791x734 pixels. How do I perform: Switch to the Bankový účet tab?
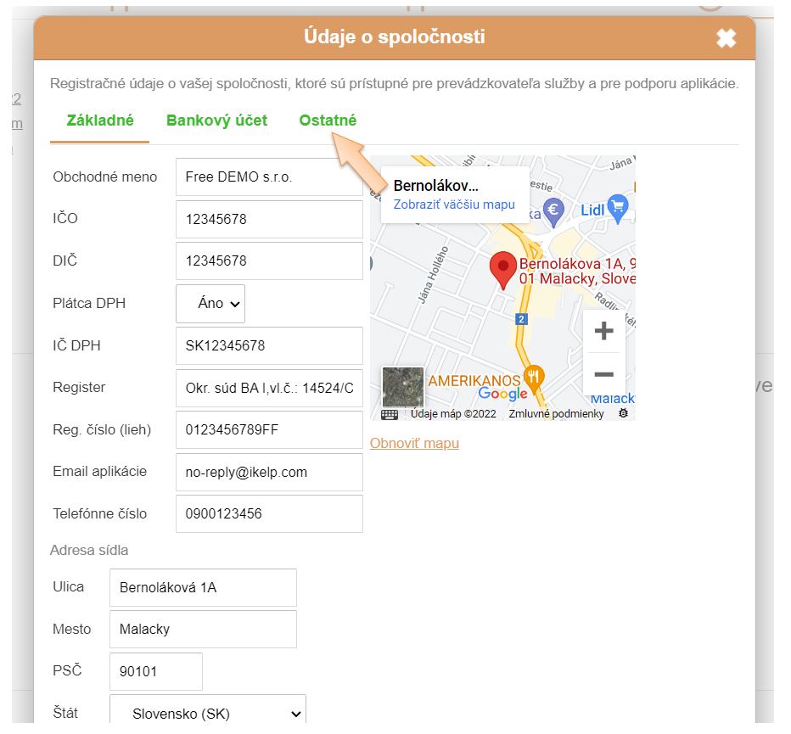point(216,120)
